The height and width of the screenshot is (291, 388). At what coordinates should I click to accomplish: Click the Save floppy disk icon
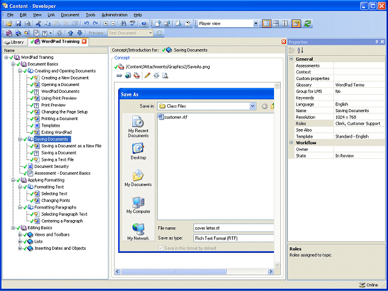[x=18, y=24]
